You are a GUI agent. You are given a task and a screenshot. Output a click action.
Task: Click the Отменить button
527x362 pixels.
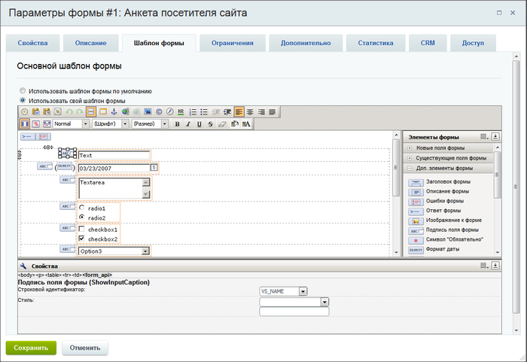85,348
